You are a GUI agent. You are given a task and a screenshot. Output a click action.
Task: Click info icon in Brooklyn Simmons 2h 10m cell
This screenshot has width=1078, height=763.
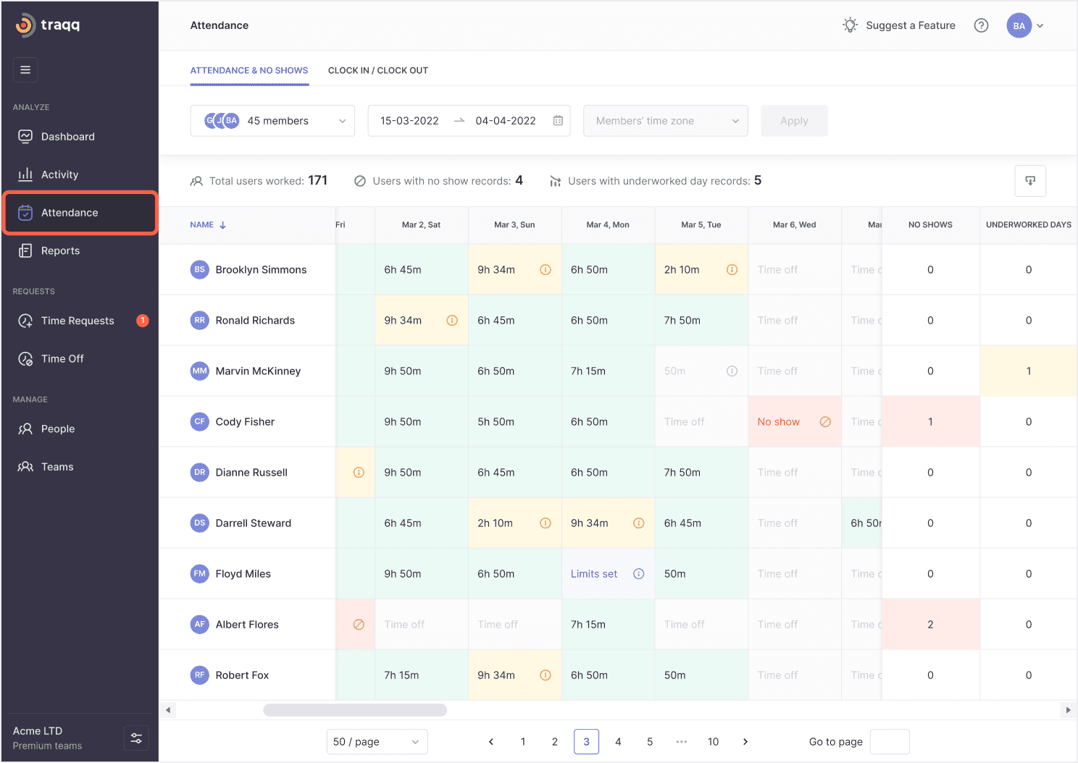point(732,270)
